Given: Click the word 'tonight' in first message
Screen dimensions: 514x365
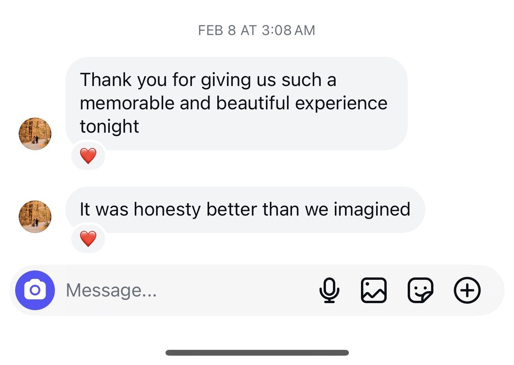Looking at the screenshot, I should (x=109, y=126).
